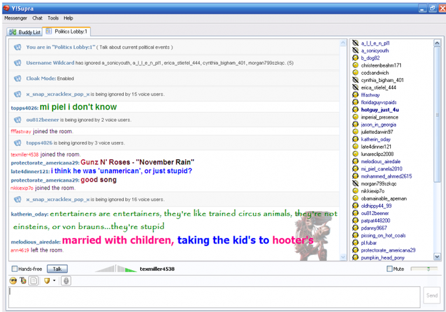Click chat window scrollbar down arrow
This screenshot has width=446, height=312.
[343, 257]
